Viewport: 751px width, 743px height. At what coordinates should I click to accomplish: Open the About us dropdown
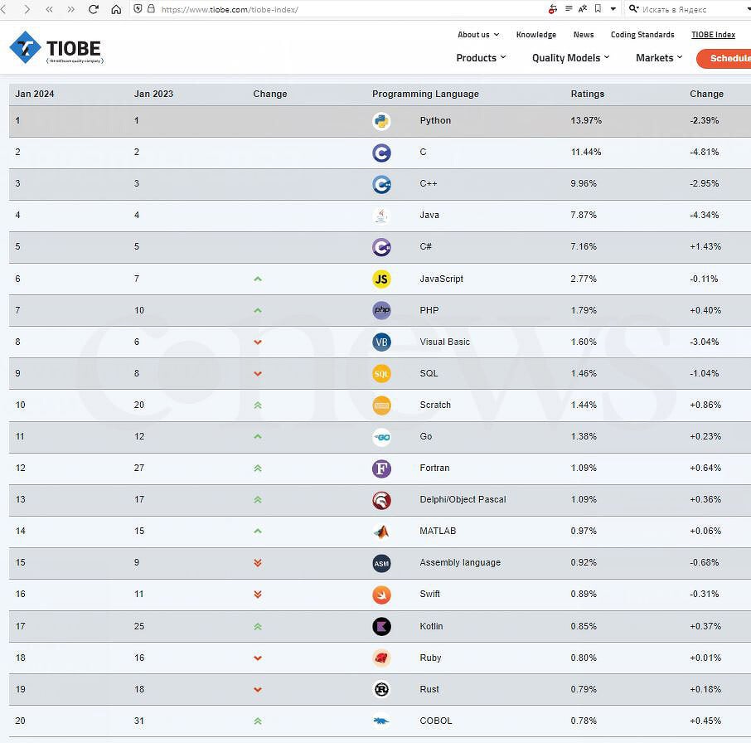point(478,35)
